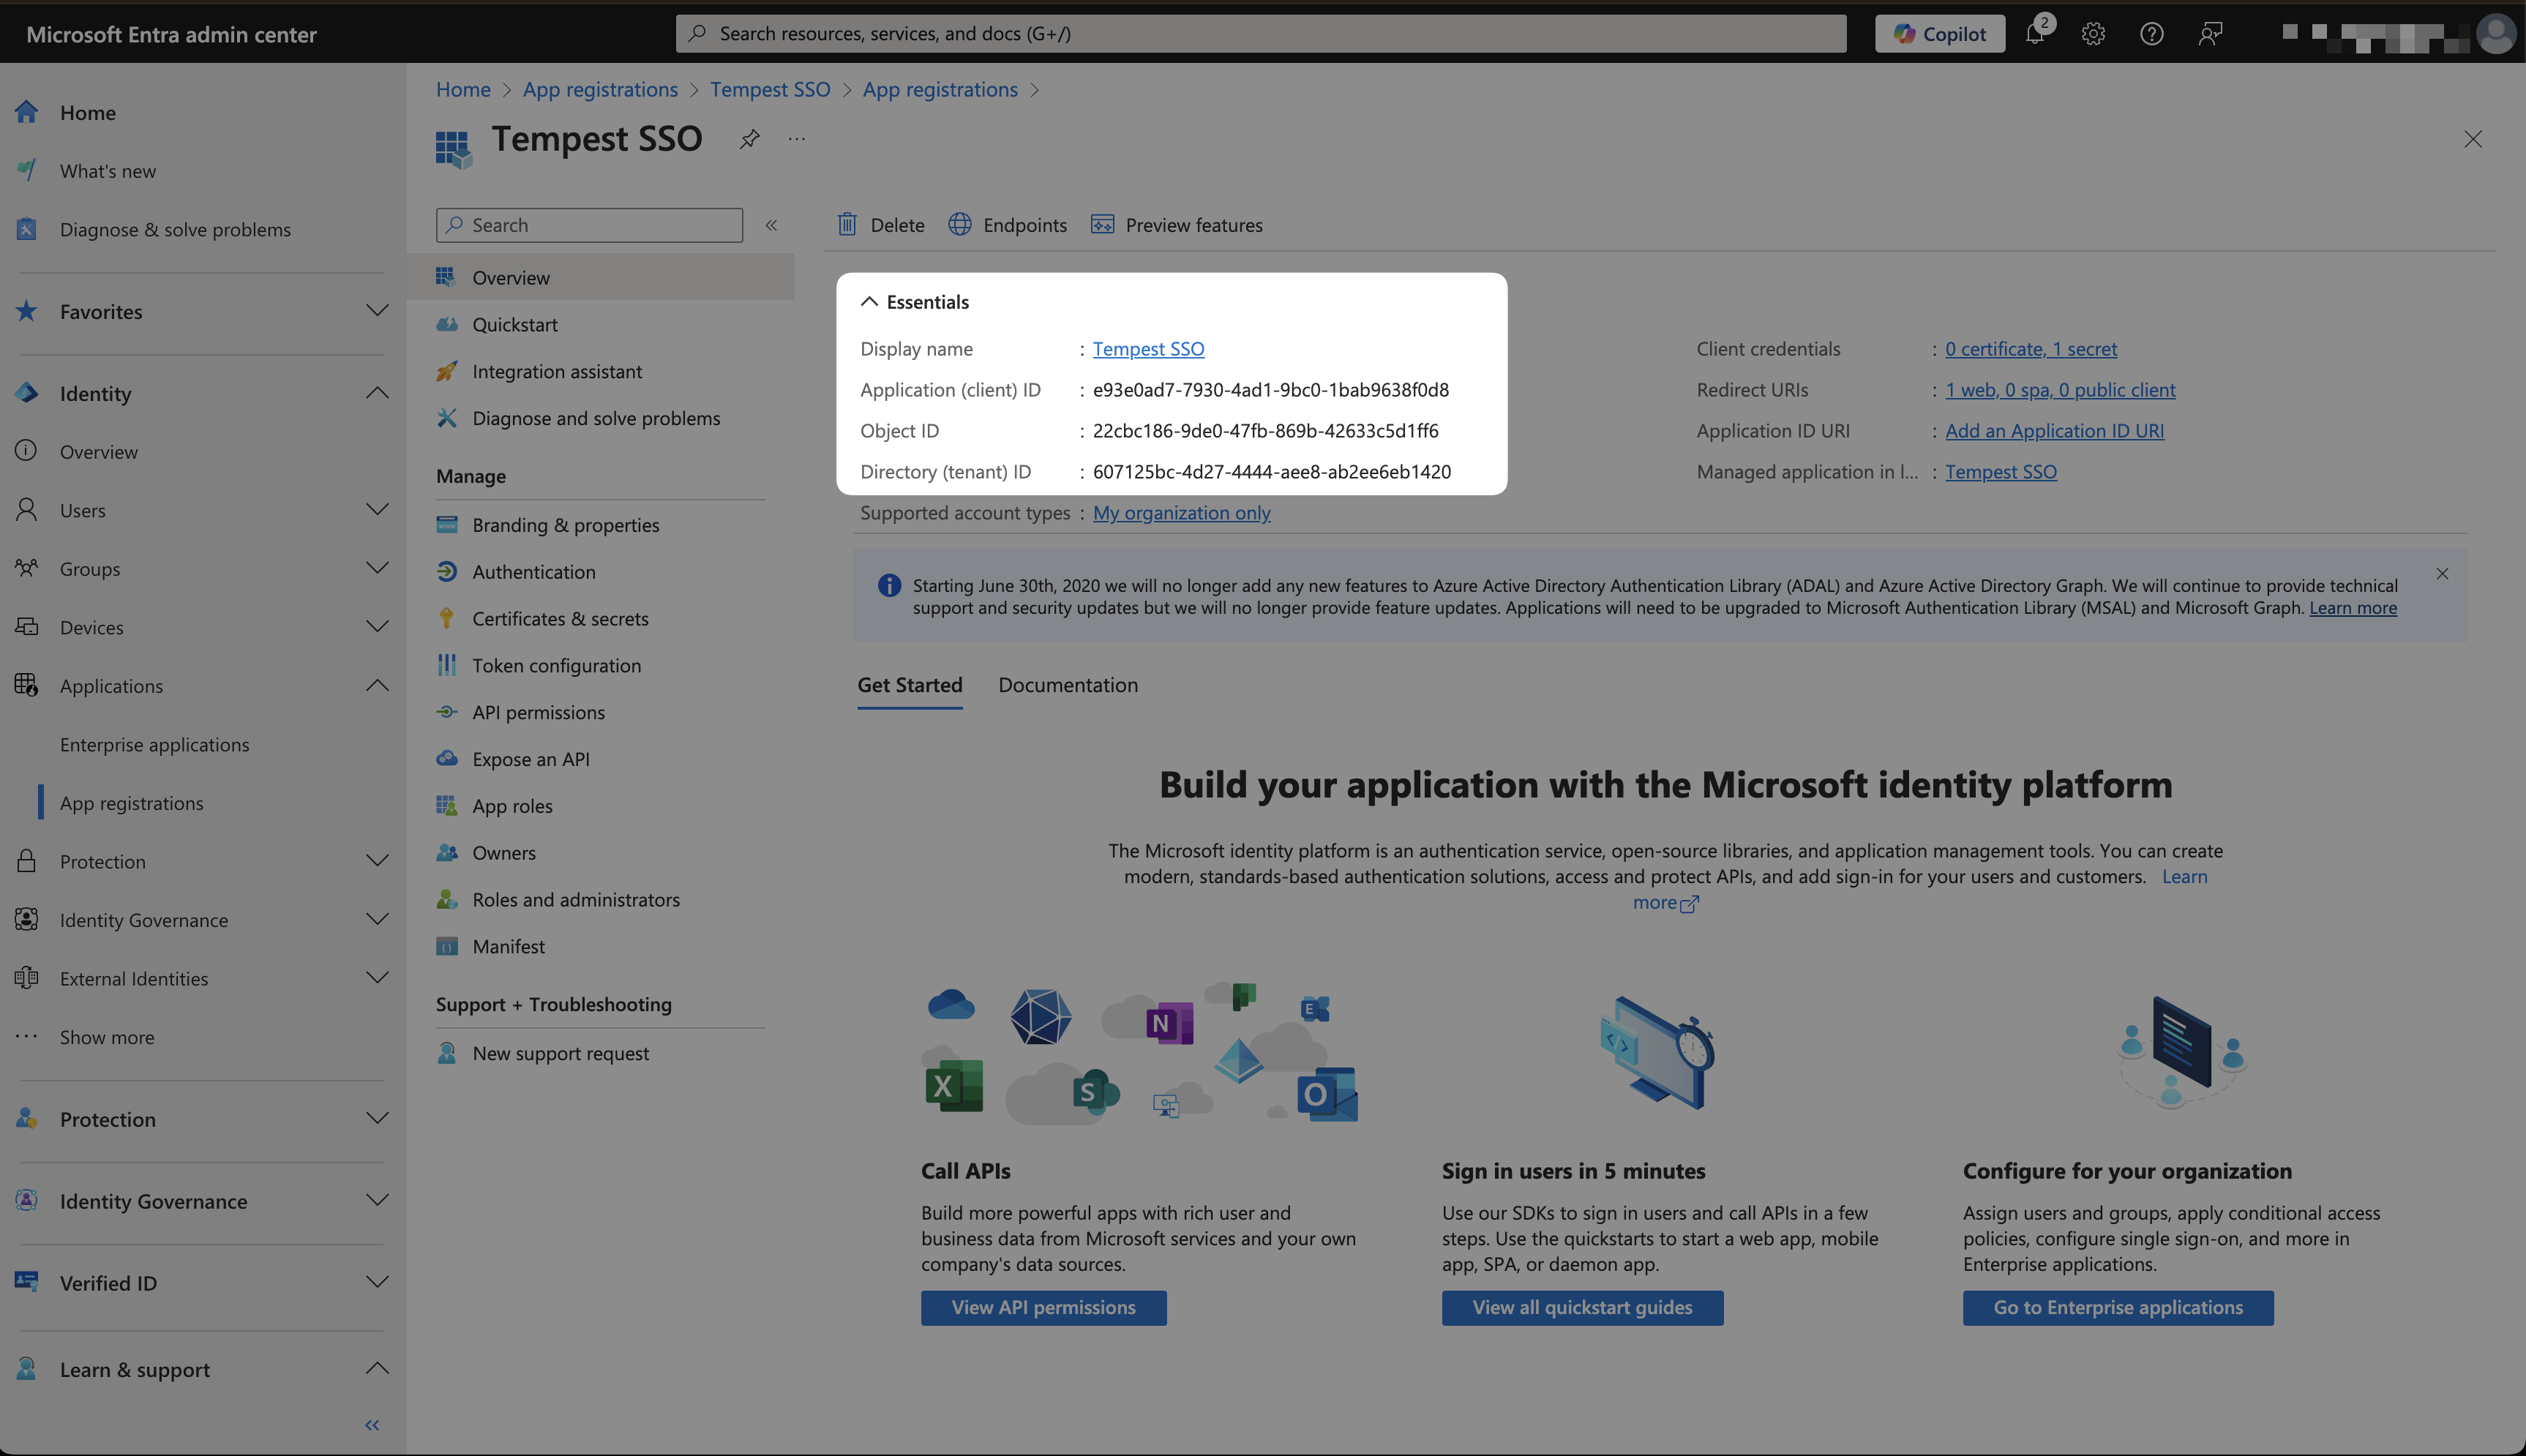Screen dimensions: 2526x1456
Task: Expand the Users menu chevron
Action: click(377, 510)
